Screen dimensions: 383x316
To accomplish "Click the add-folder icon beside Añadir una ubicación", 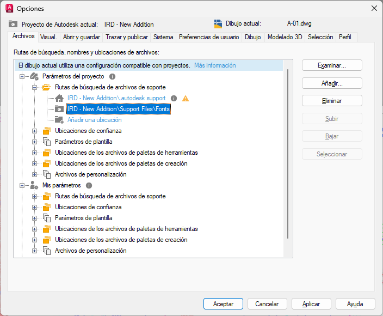I will [59, 120].
